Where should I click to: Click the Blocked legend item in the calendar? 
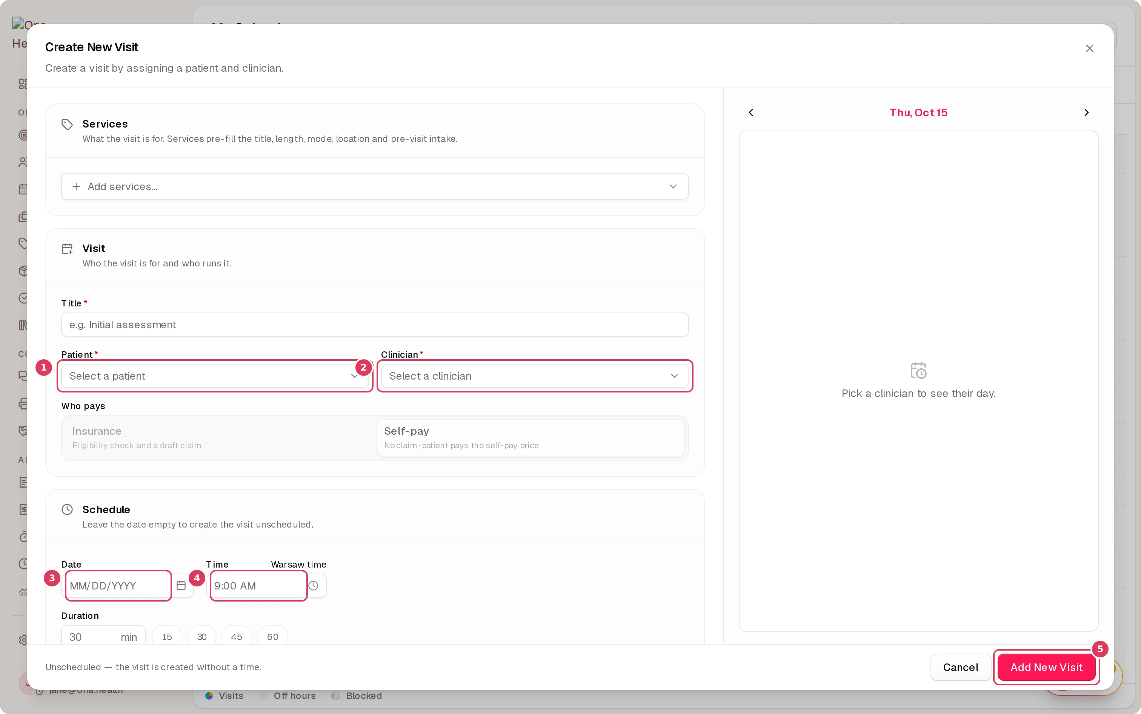click(357, 696)
